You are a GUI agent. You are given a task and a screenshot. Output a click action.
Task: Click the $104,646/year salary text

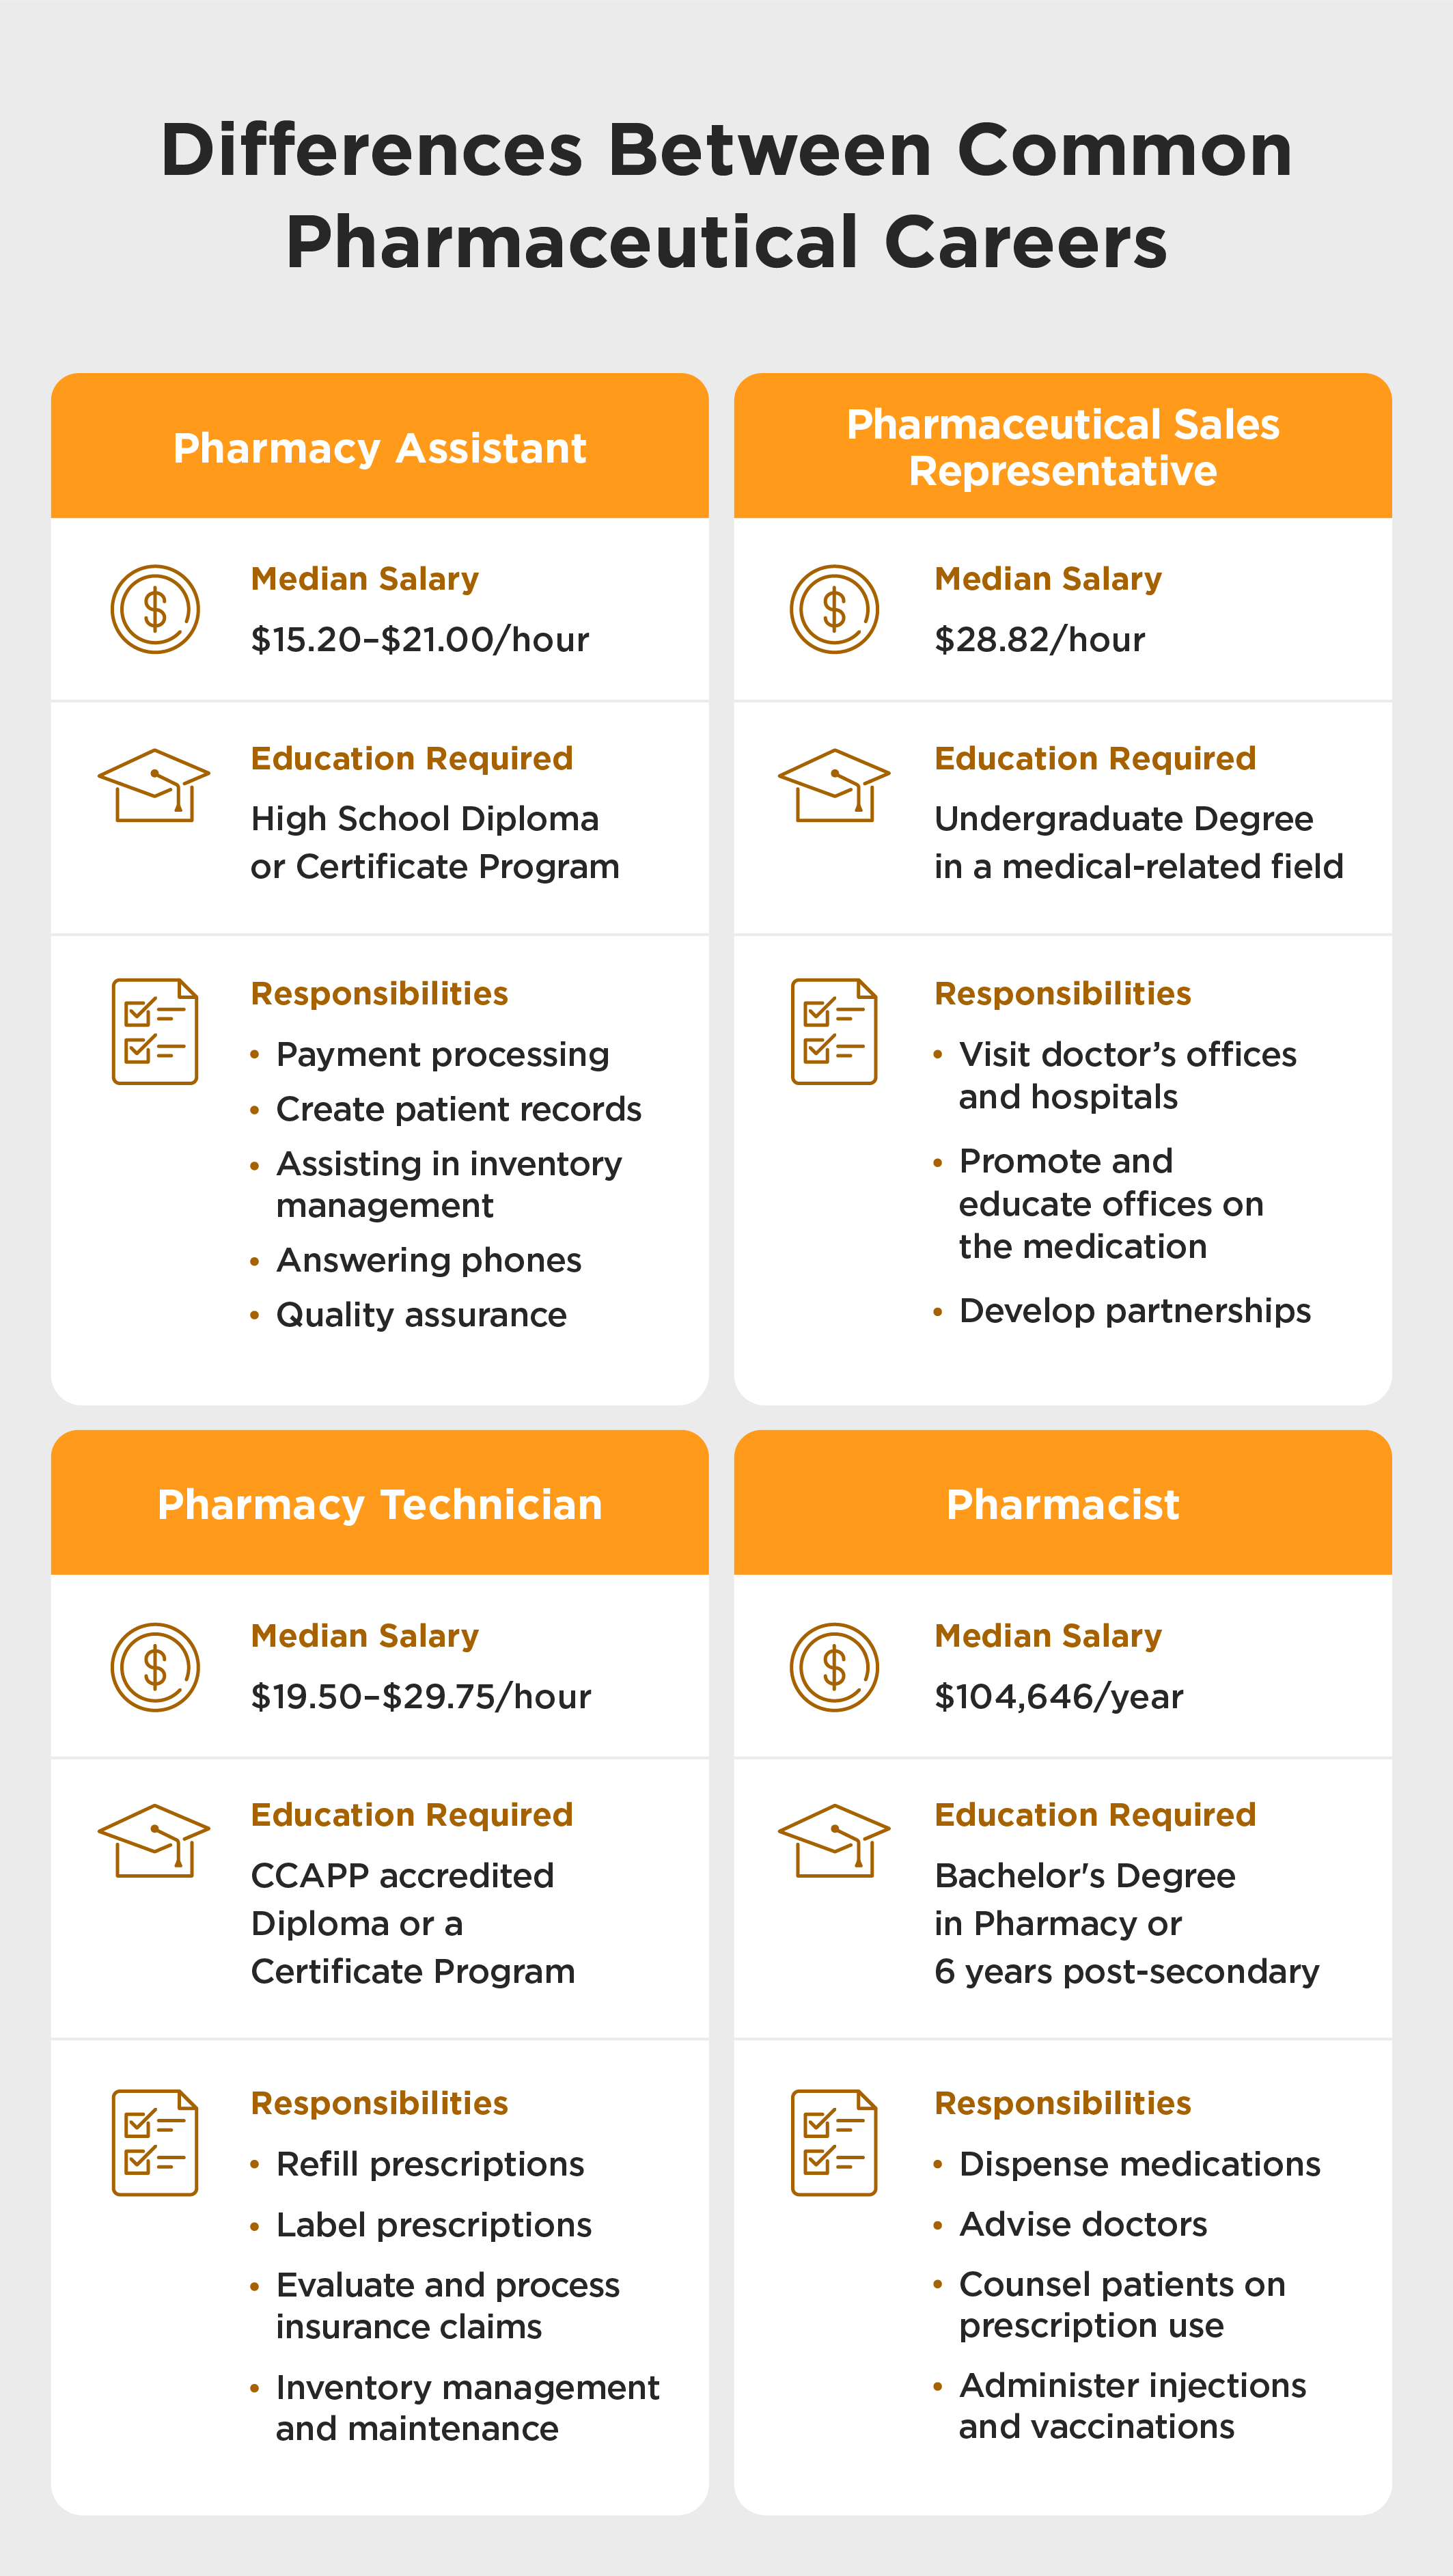tap(1058, 1696)
